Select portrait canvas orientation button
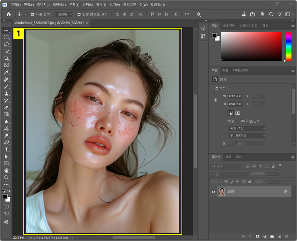The width and height of the screenshot is (297, 241). 230,113
